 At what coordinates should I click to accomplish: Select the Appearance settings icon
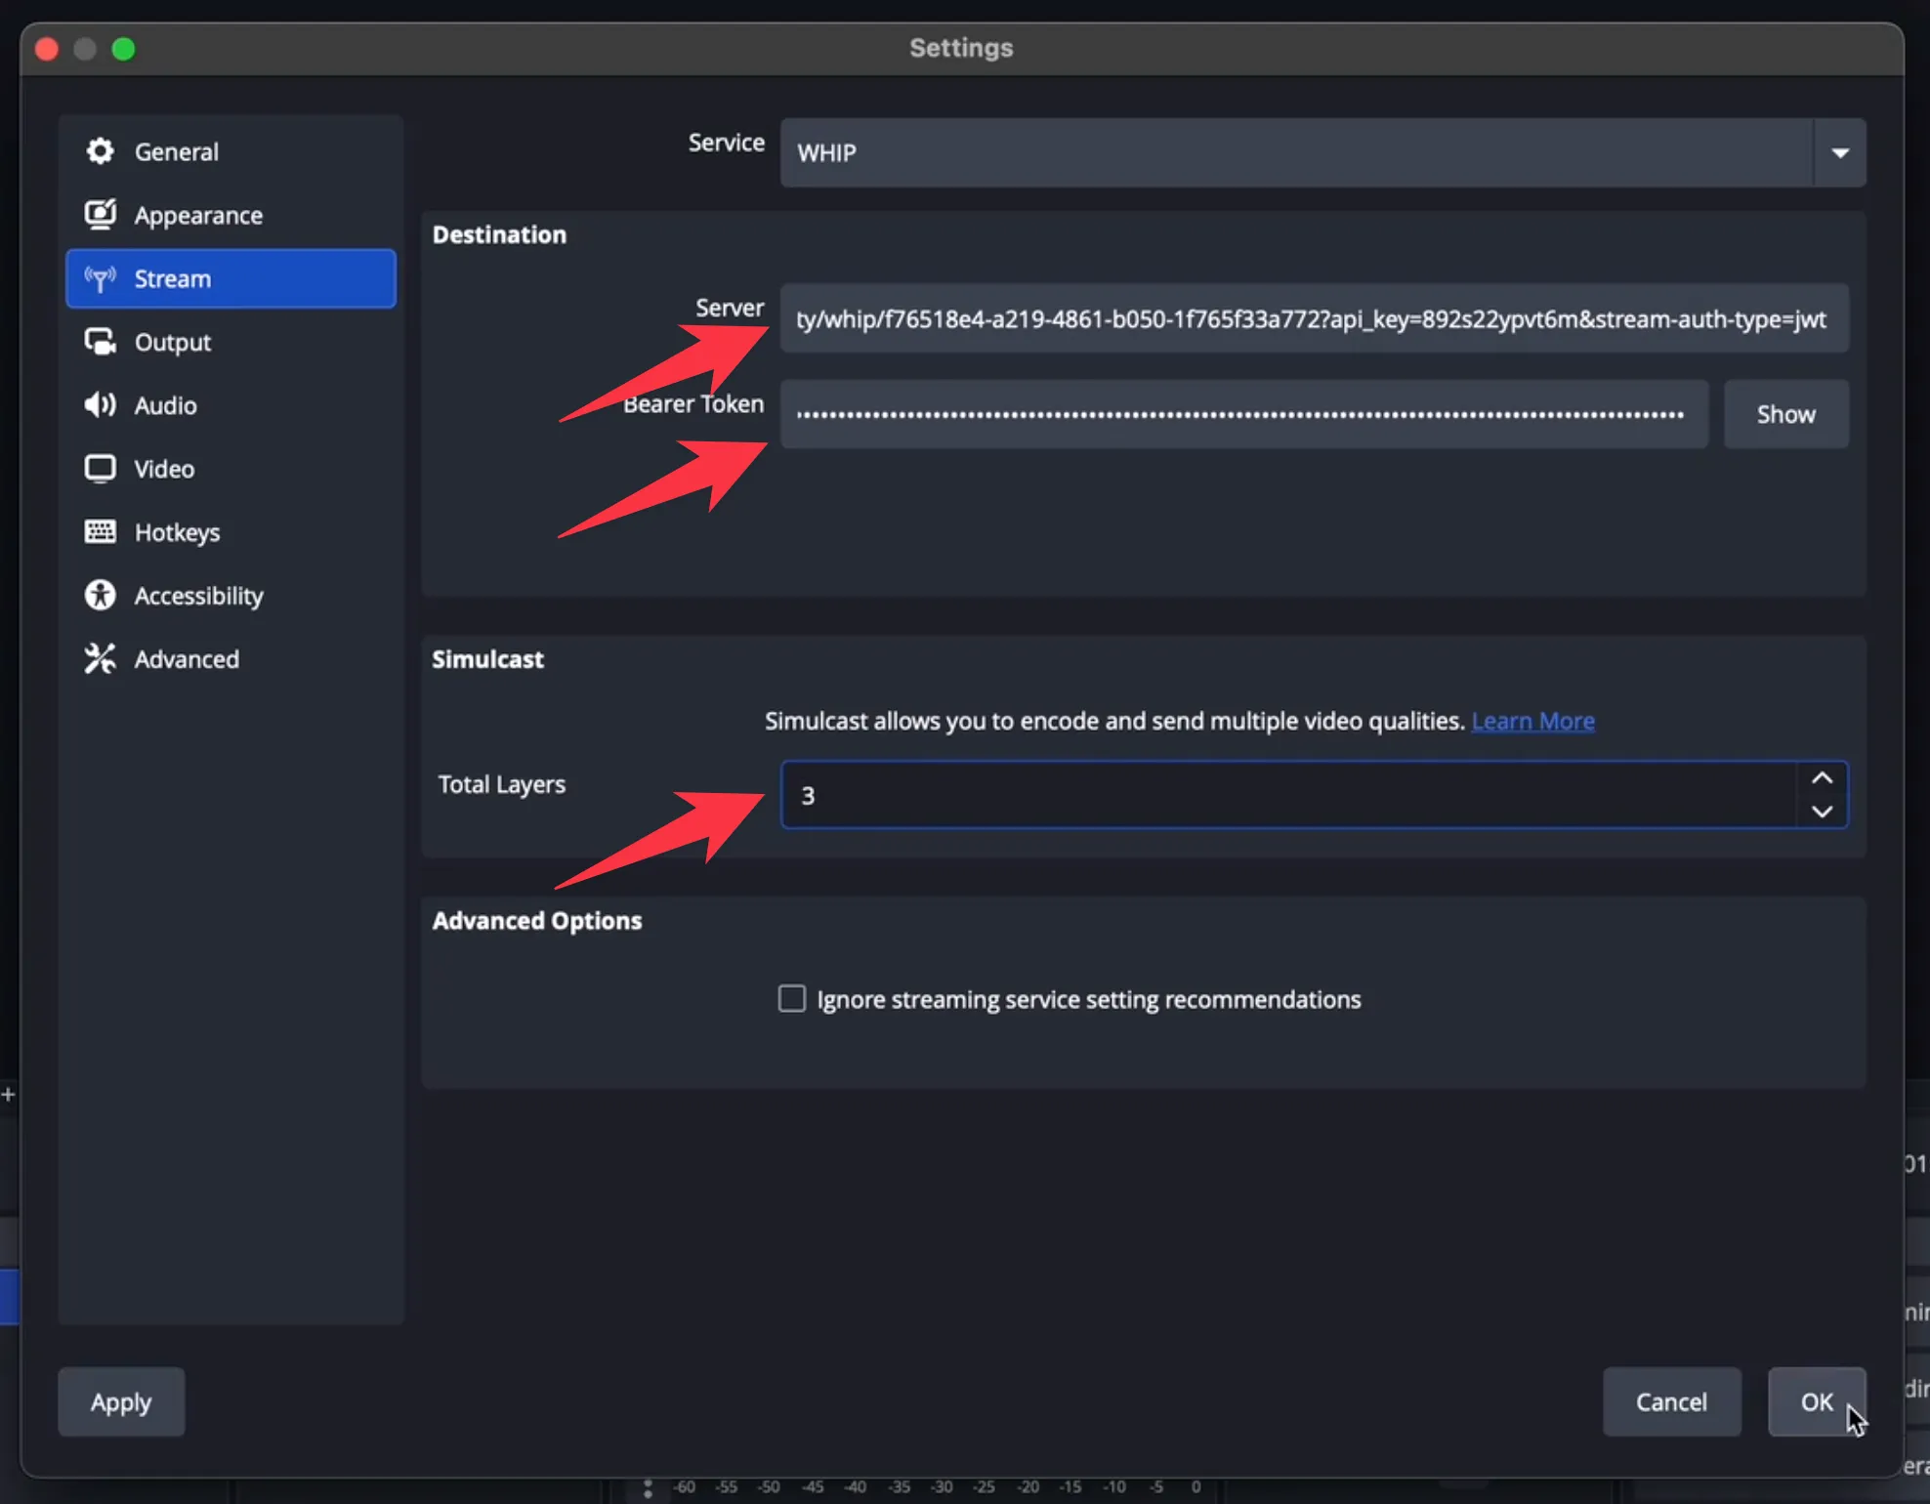pos(101,215)
